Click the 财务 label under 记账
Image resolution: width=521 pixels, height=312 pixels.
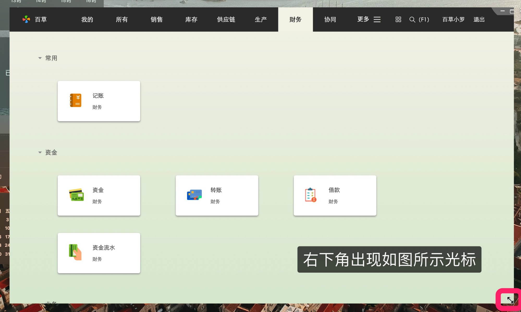coord(97,107)
